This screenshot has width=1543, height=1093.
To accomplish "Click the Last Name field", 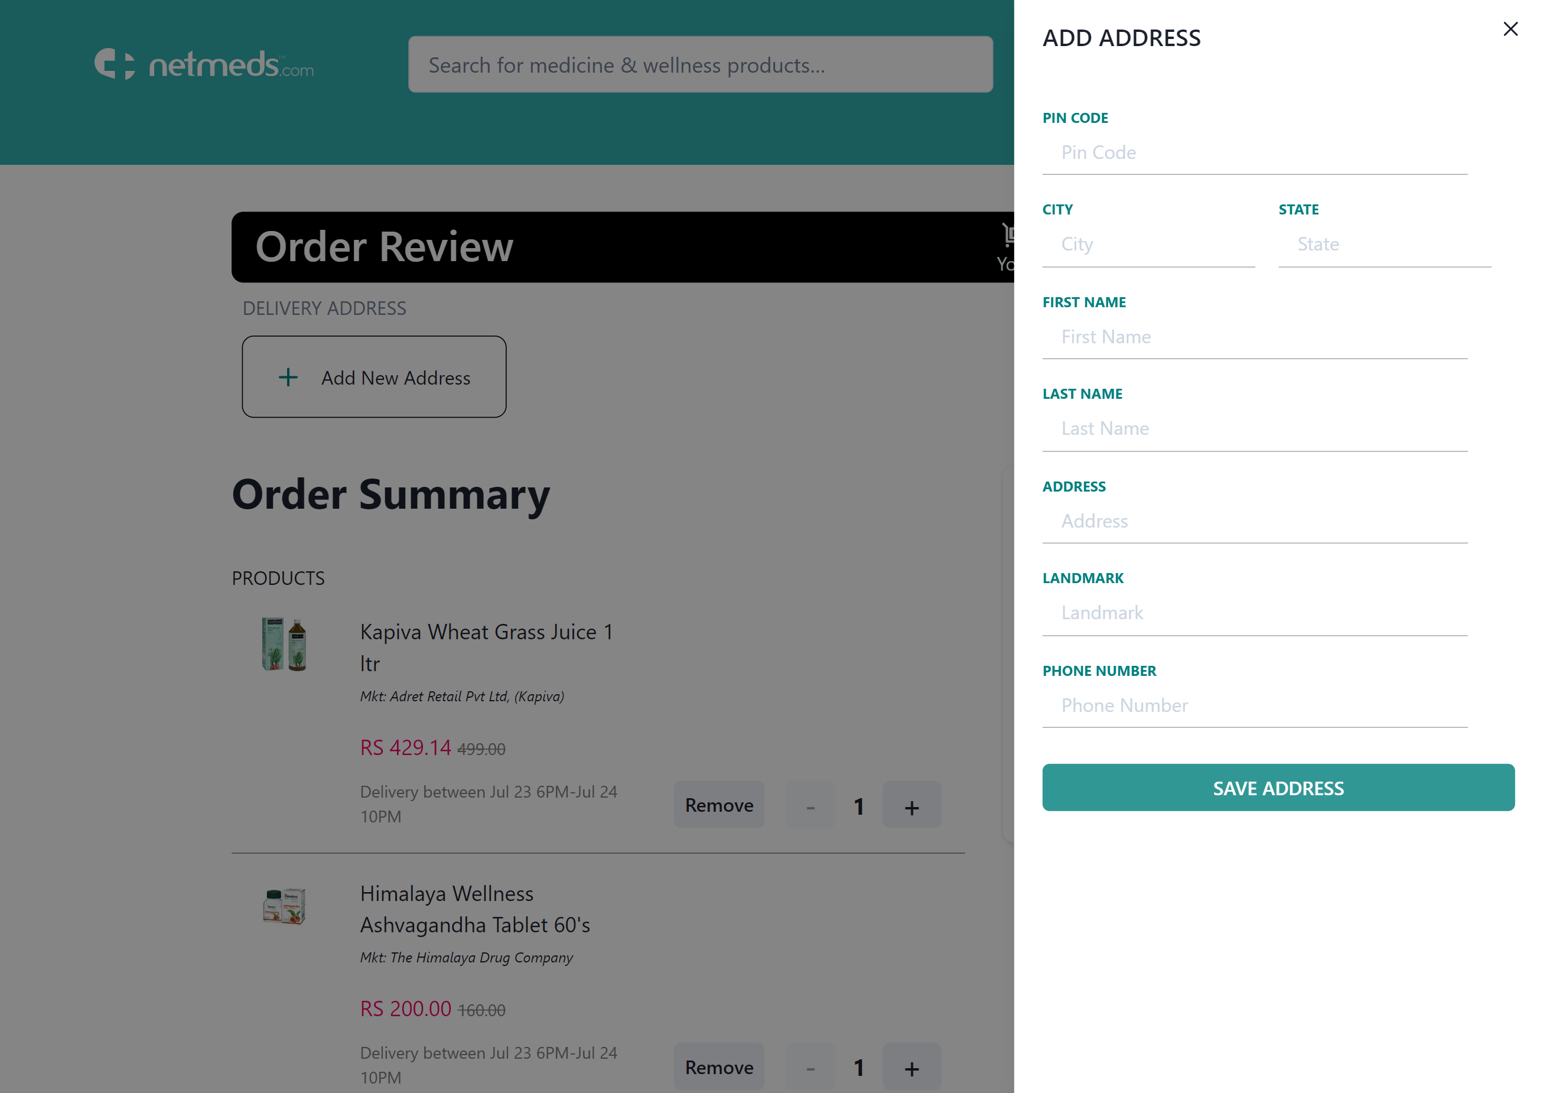I will (x=1254, y=428).
